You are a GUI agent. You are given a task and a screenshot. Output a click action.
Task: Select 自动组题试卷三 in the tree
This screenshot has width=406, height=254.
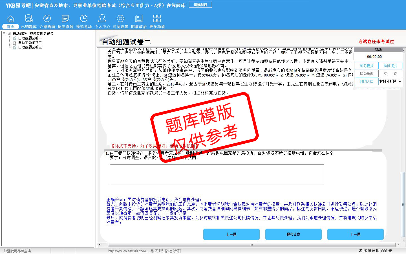(30, 47)
